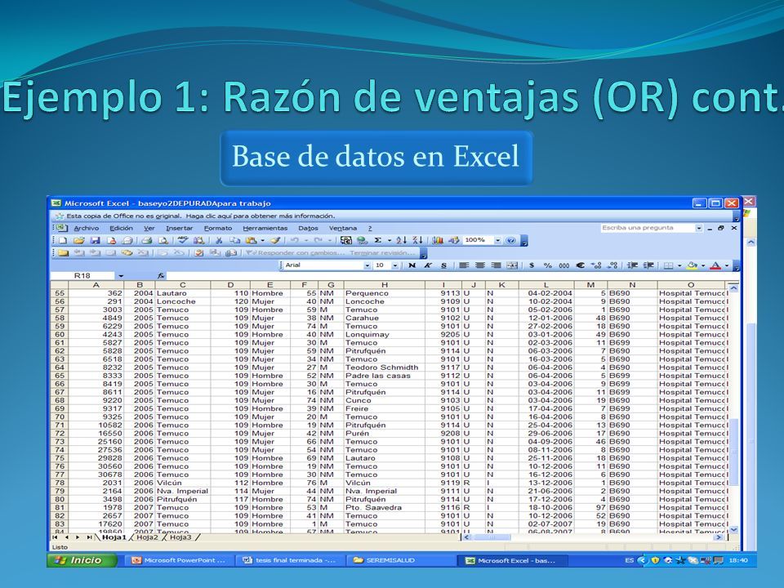Open the 100% zoom dropdown

coord(497,240)
